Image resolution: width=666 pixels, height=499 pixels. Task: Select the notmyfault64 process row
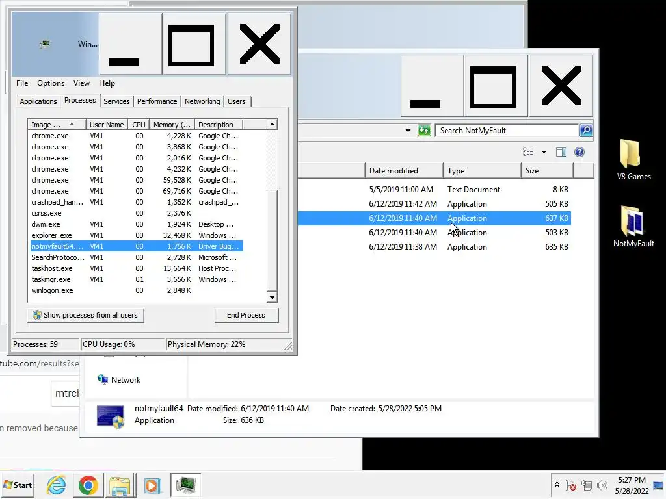[137, 246]
